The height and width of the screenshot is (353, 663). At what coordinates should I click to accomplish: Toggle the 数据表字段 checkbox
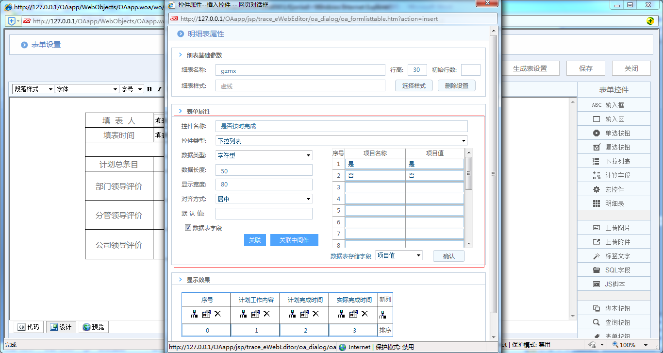[188, 228]
